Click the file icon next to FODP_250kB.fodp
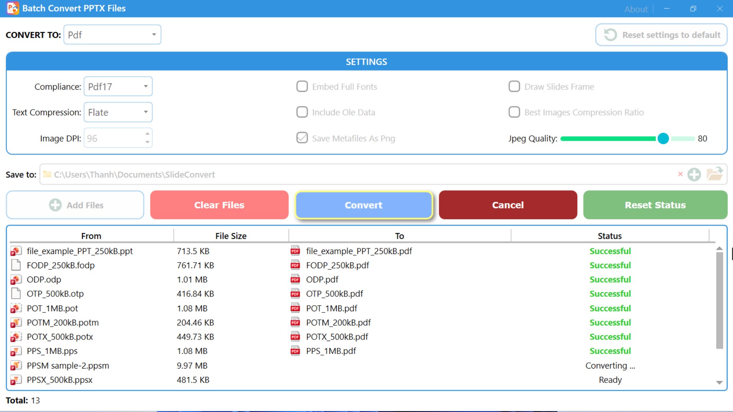This screenshot has width=733, height=412. click(x=16, y=265)
